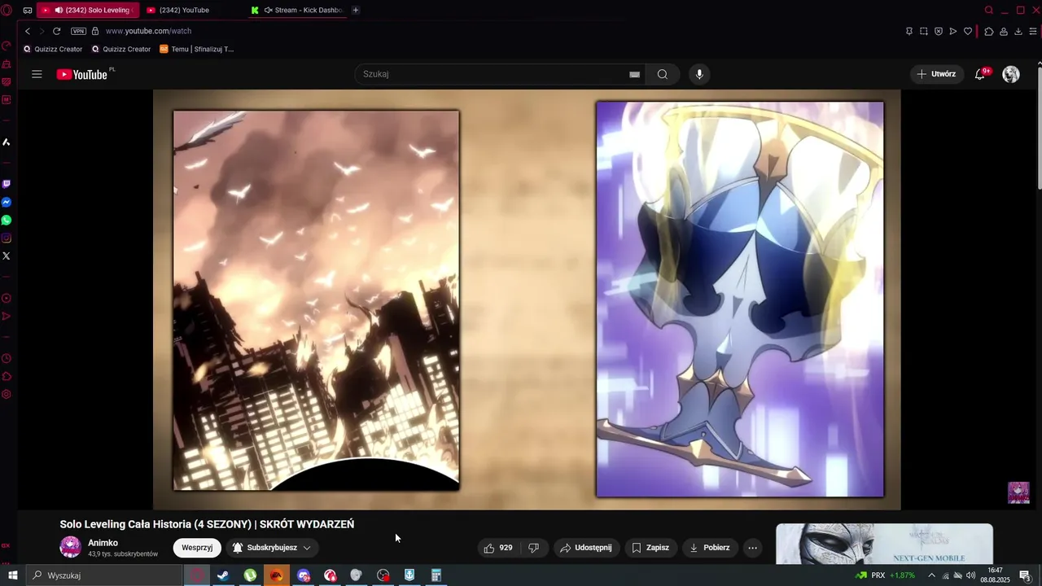Dislike the video with thumbs down

pyautogui.click(x=534, y=548)
